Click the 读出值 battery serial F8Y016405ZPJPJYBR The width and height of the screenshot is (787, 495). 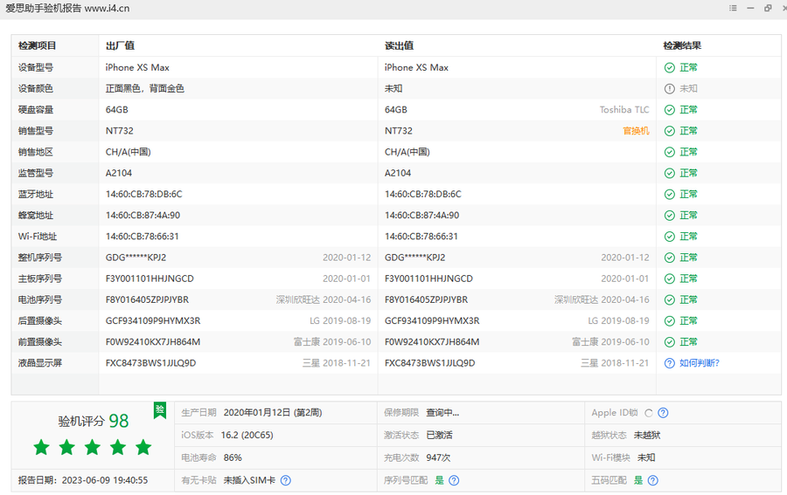tap(426, 299)
